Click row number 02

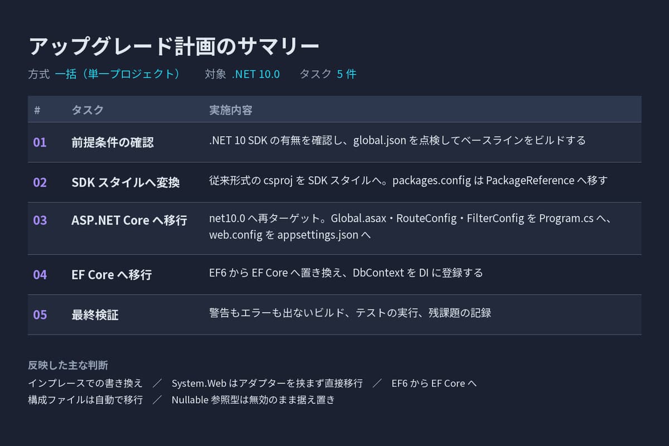click(x=40, y=182)
